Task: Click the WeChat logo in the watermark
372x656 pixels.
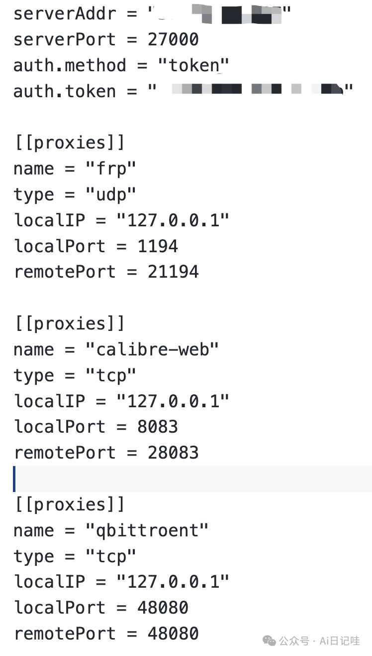Action: (x=269, y=641)
